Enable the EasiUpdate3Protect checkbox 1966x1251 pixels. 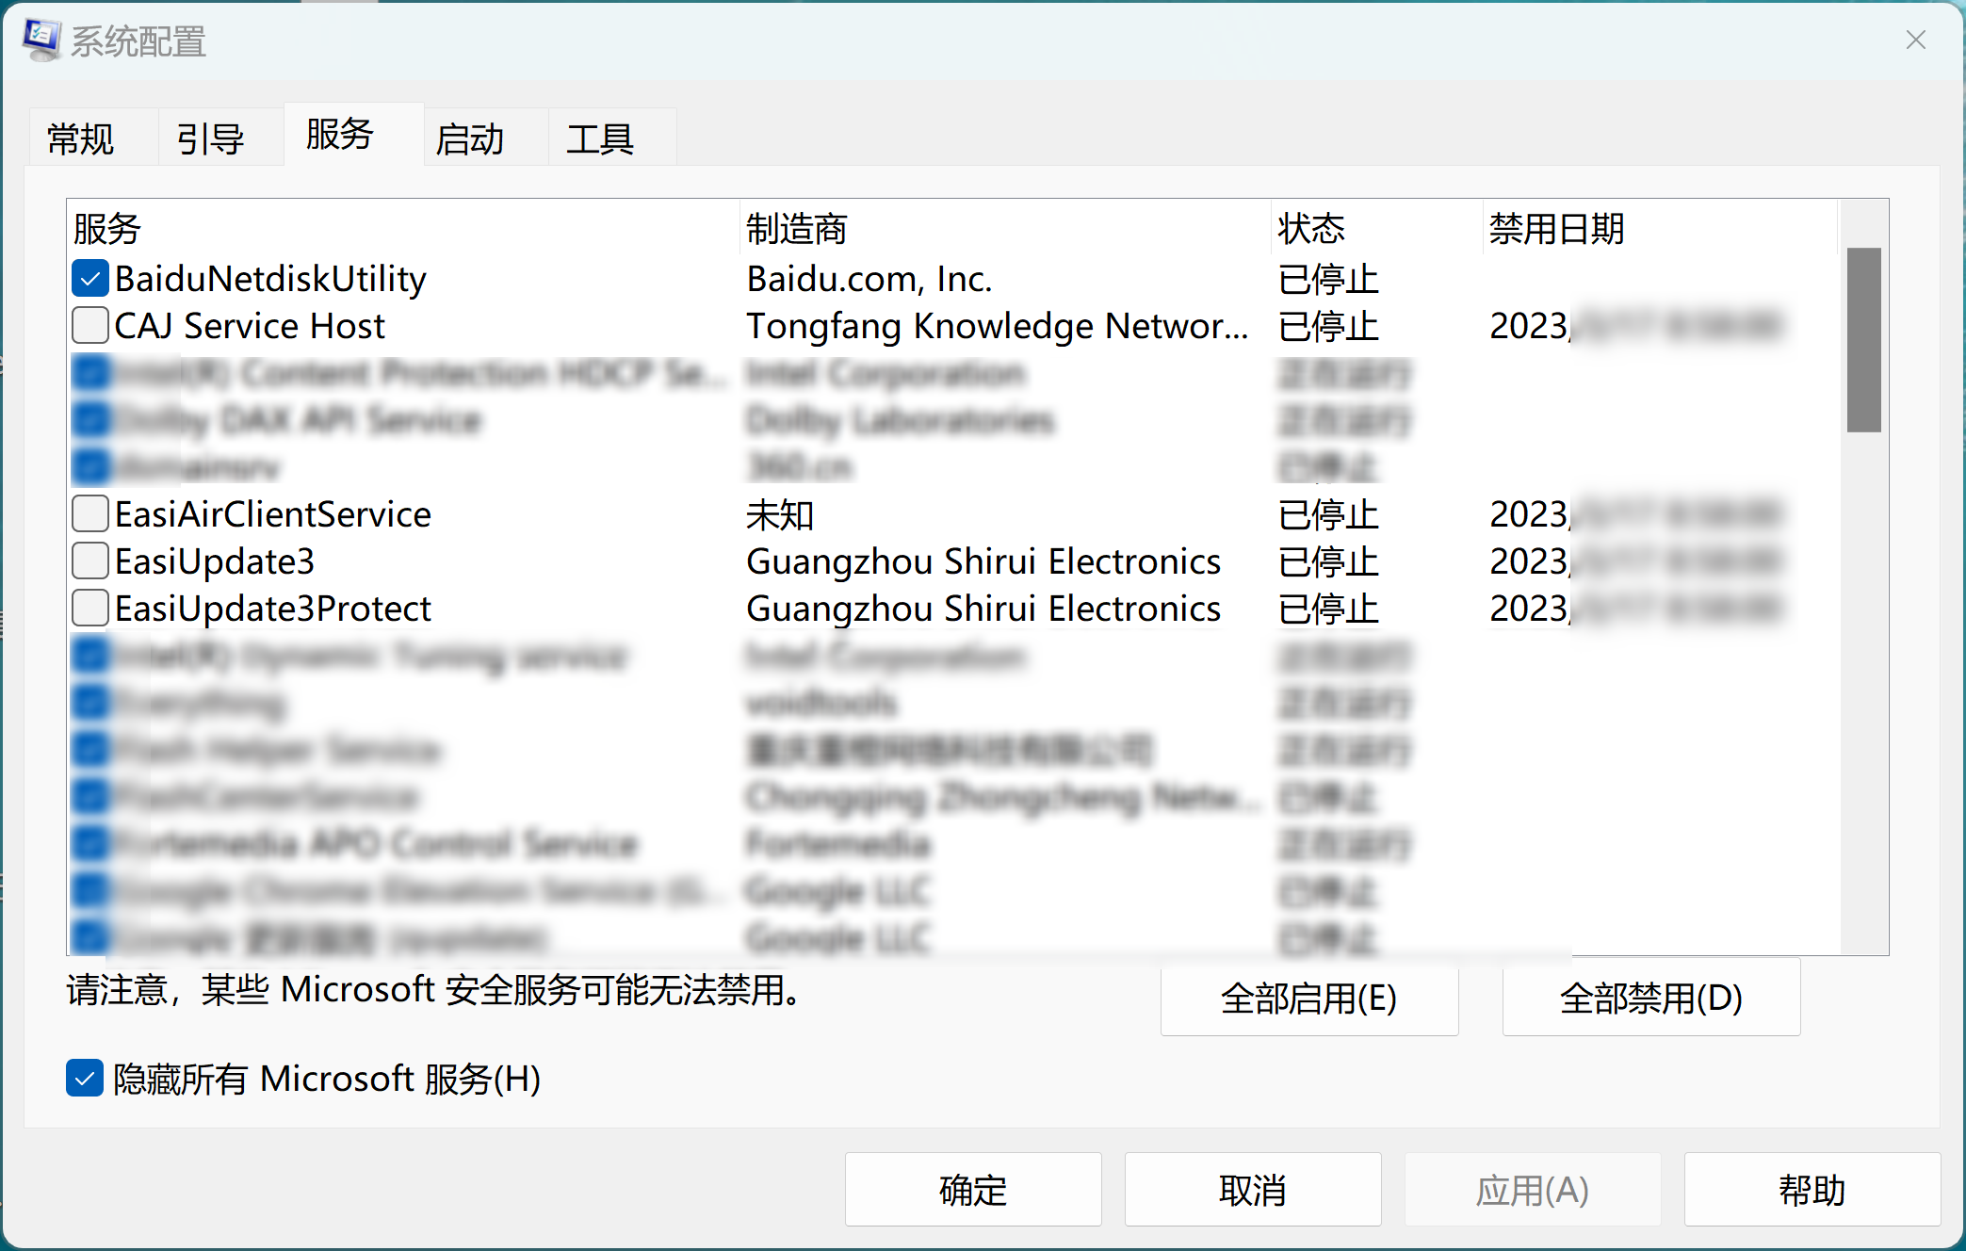click(90, 609)
